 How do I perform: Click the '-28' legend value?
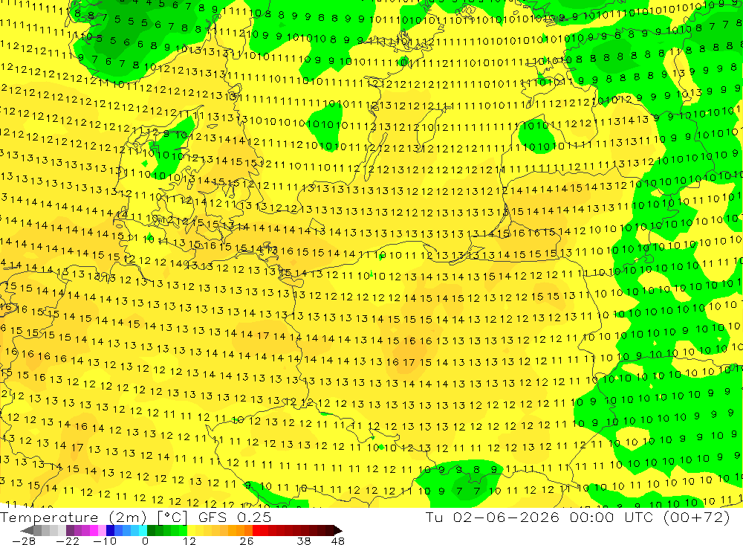click(x=23, y=541)
